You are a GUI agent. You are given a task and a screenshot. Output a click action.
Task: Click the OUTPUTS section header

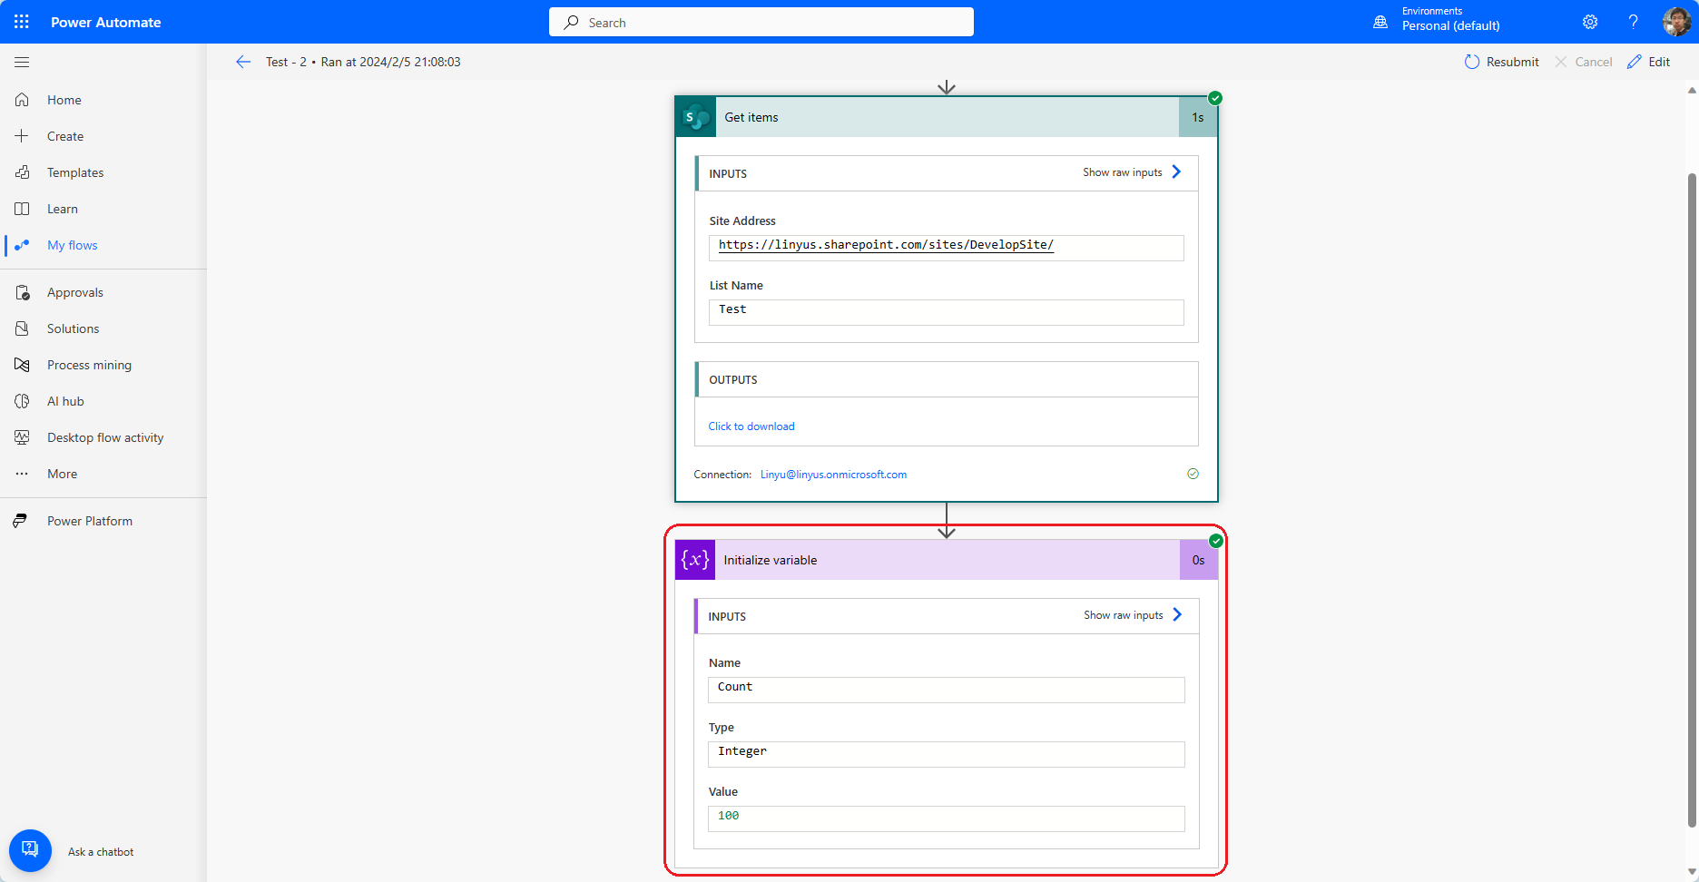947,379
